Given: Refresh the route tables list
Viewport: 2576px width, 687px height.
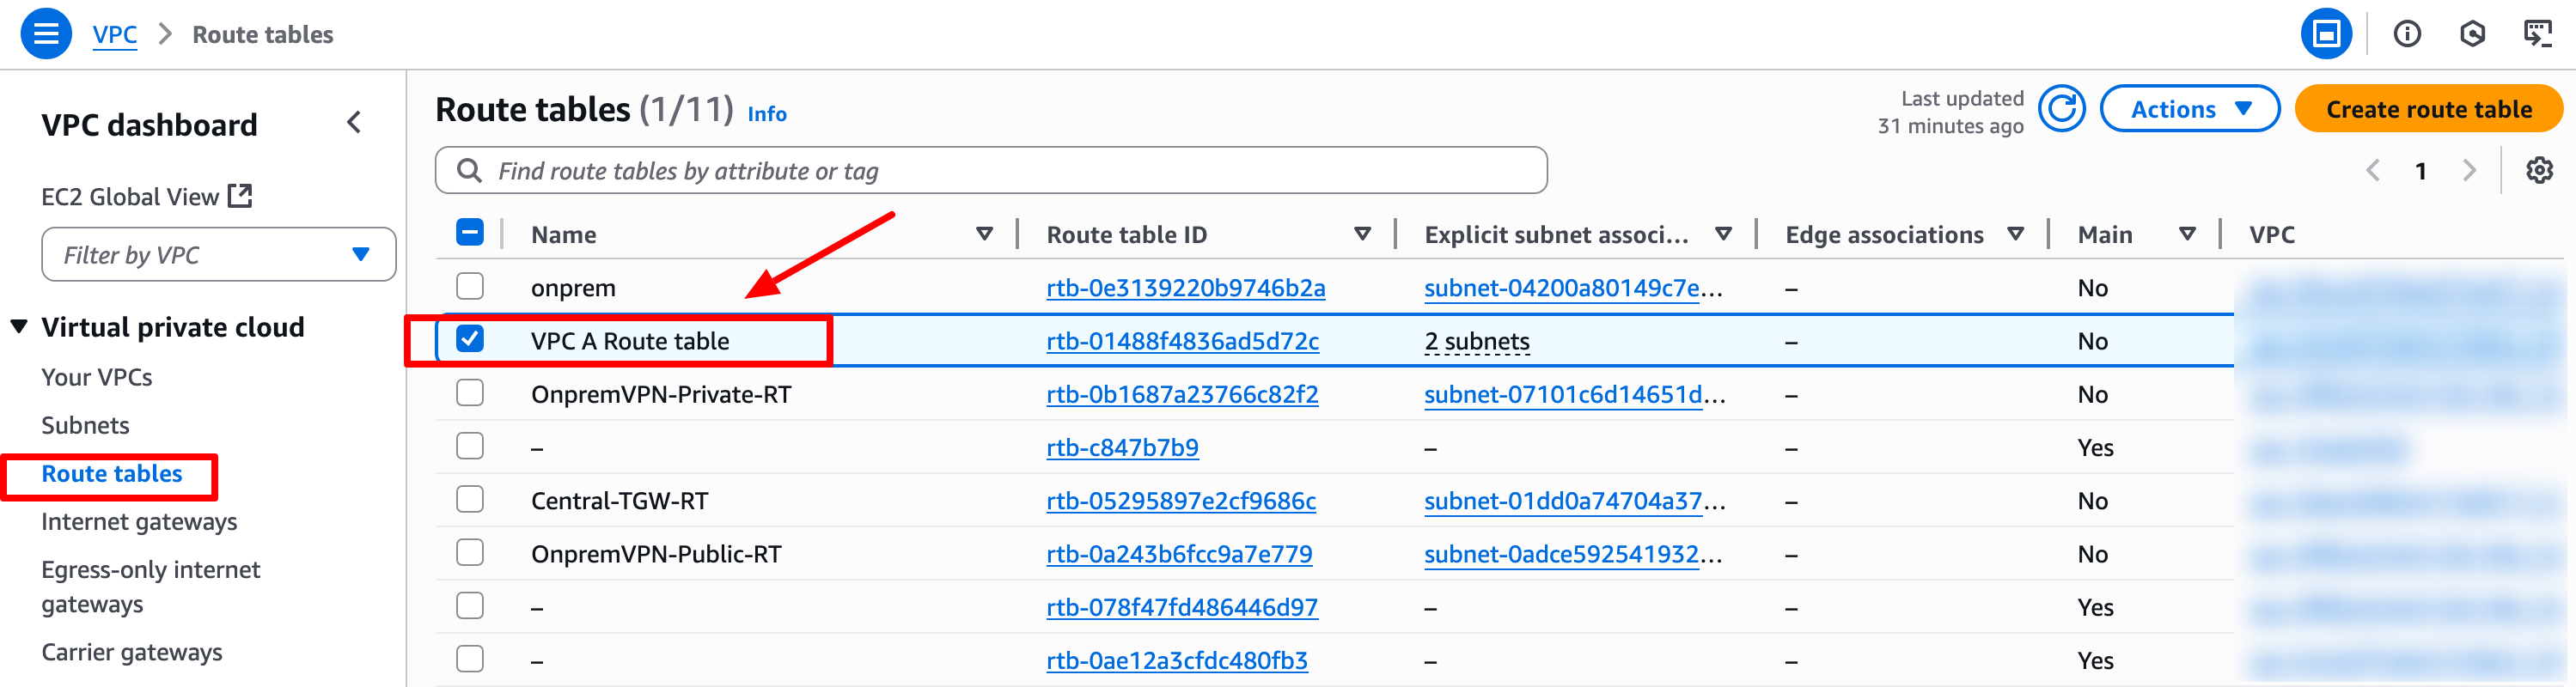Looking at the screenshot, I should point(2061,109).
